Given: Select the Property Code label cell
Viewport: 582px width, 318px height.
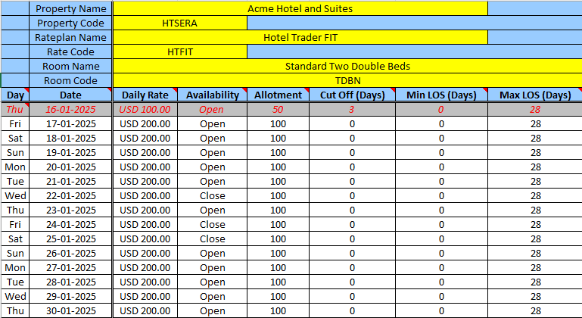Looking at the screenshot, I should tap(70, 23).
